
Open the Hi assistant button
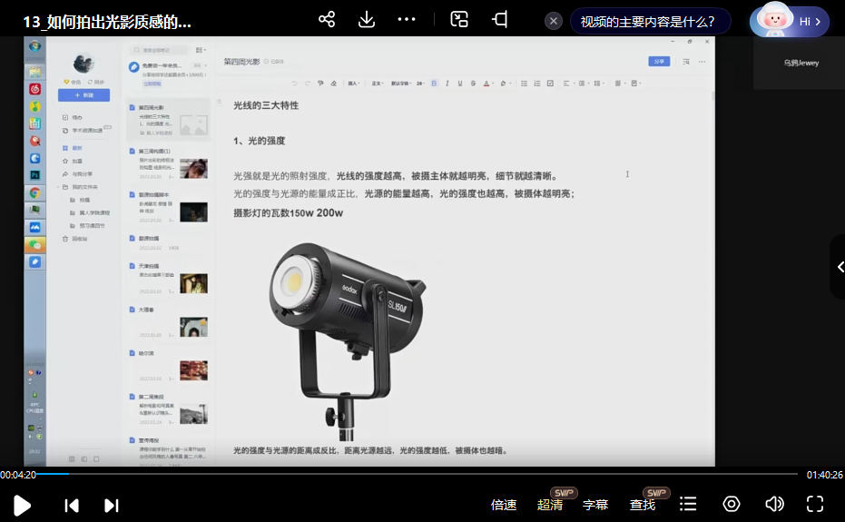pyautogui.click(x=790, y=22)
